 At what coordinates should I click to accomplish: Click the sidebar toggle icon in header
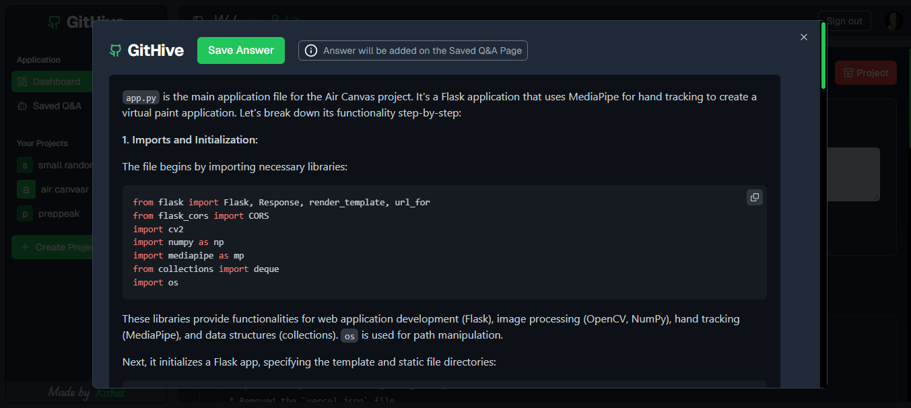point(197,21)
